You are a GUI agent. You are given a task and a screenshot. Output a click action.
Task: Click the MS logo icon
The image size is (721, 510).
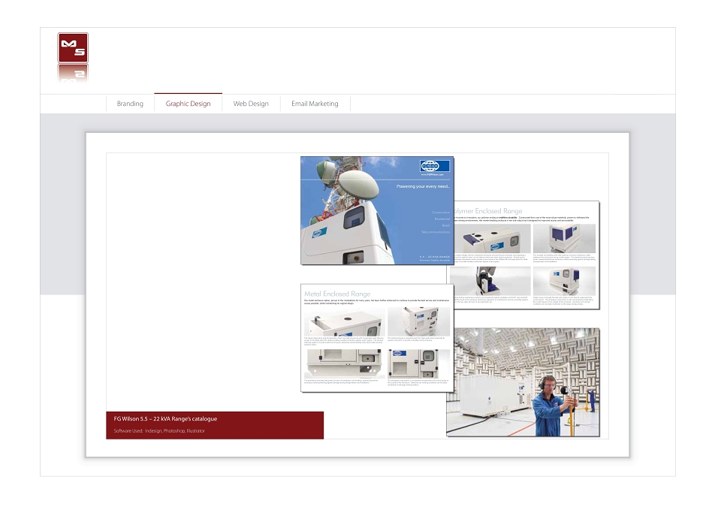73,48
